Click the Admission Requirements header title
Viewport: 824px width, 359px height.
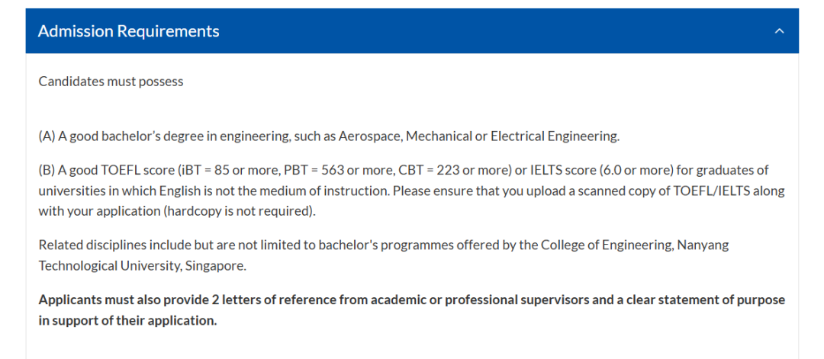[128, 31]
